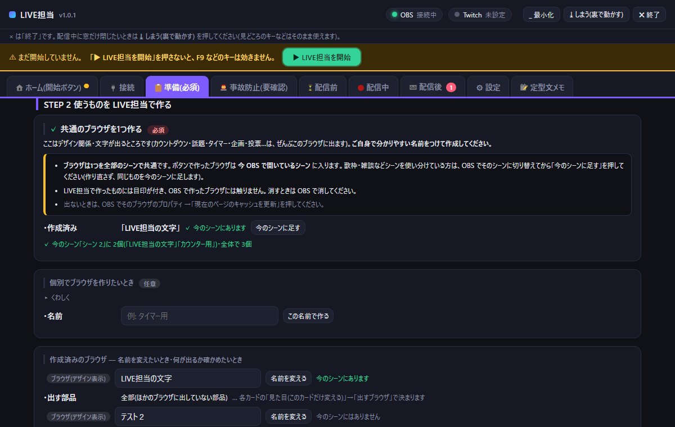Click the ブラウザ(デザイン表示) tag beside テスト２

(x=79, y=417)
